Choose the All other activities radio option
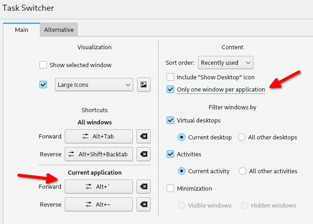This screenshot has width=313, height=224. [x=243, y=171]
